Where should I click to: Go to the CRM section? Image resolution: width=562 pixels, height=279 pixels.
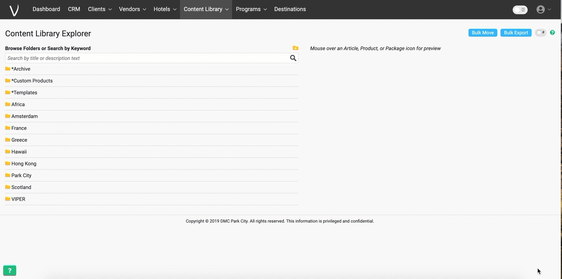click(x=74, y=9)
